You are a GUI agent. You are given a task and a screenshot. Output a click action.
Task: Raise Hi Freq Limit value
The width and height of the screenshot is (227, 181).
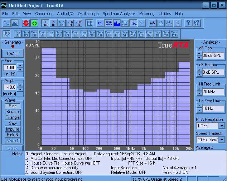[x=199, y=89]
